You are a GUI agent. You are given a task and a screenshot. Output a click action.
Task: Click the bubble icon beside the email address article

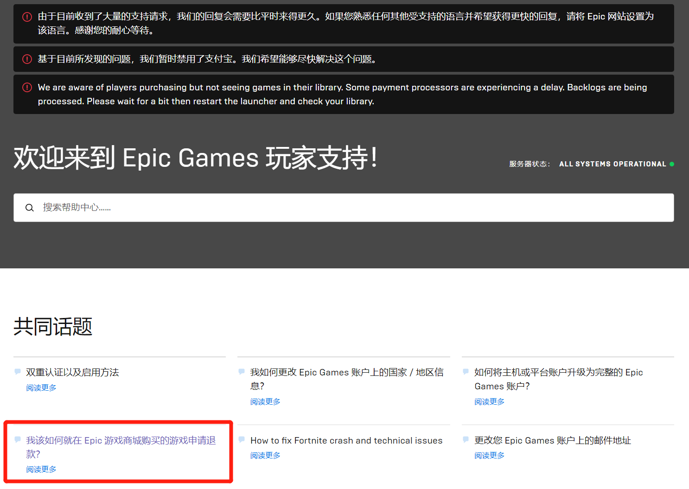[466, 439]
